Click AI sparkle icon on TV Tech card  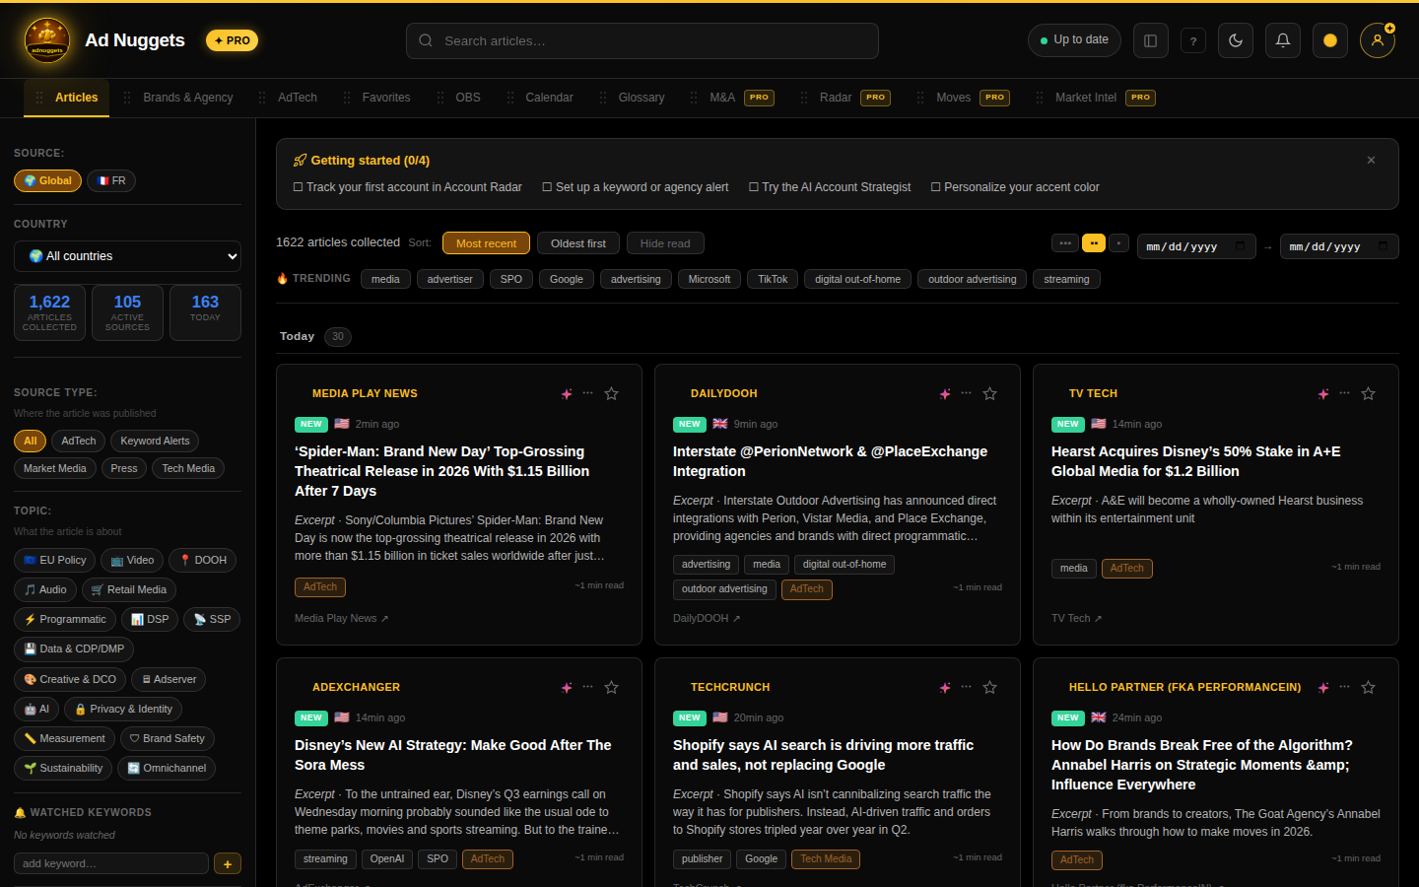pos(1323,393)
